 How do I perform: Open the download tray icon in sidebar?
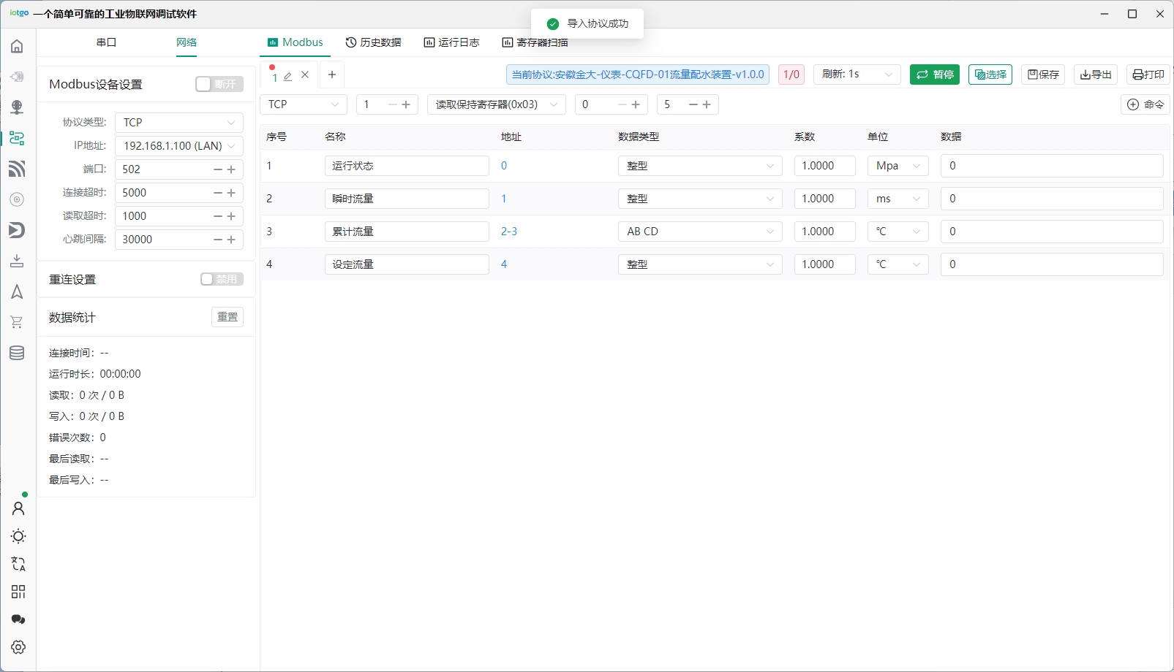tap(17, 261)
